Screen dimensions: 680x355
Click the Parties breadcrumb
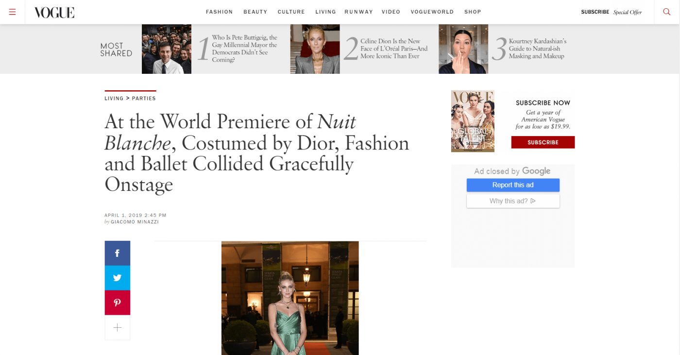pyautogui.click(x=144, y=98)
